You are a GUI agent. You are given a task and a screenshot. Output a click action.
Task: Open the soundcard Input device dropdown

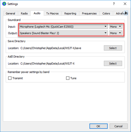63,27
